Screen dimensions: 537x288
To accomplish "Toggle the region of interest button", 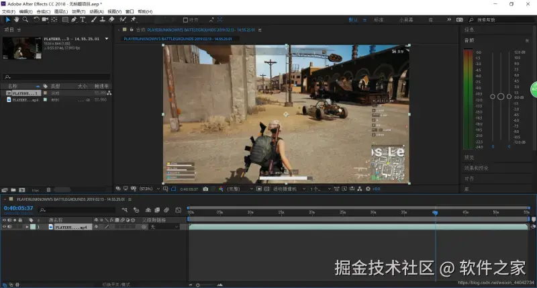I will [x=259, y=189].
